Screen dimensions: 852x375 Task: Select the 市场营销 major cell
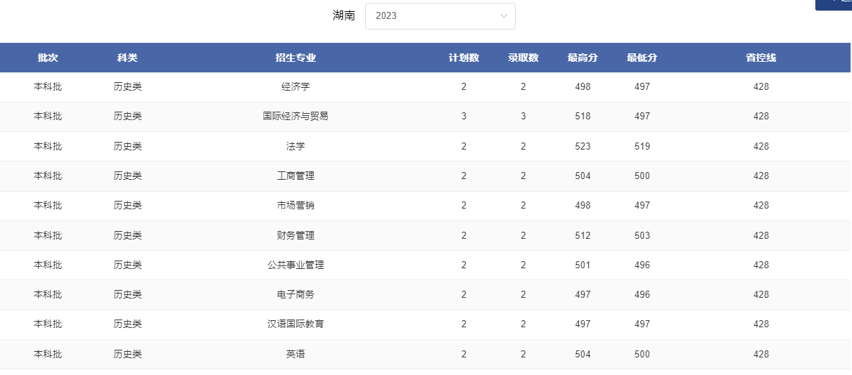[x=295, y=205]
